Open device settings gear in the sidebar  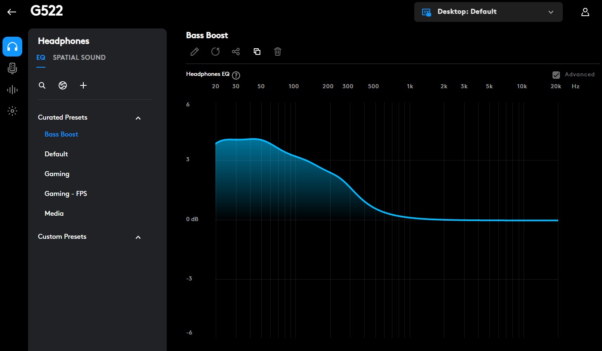point(12,111)
